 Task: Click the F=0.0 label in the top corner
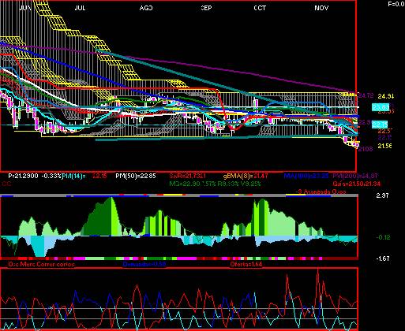tap(396, 4)
